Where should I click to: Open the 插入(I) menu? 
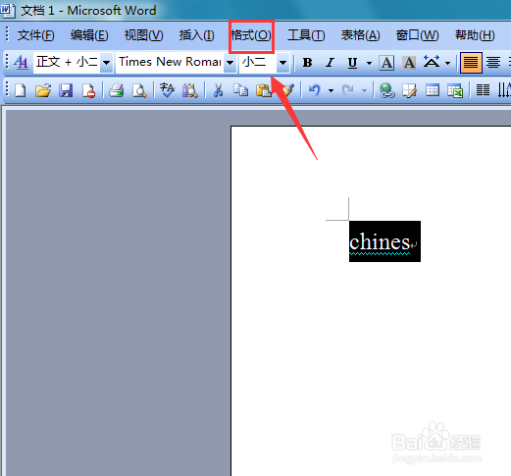click(x=196, y=35)
